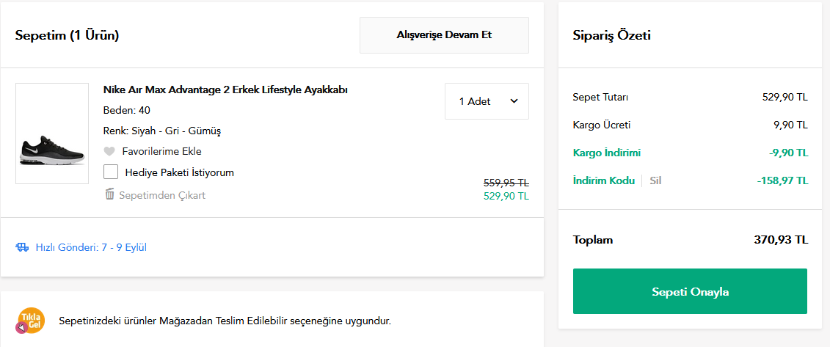This screenshot has height=347, width=830.
Task: Click the discounted 529,90 TL price
Action: pos(506,197)
